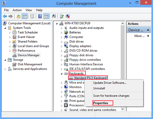153x119 pixels.
Task: Expand the Services and Applications node
Action: coord(5,69)
